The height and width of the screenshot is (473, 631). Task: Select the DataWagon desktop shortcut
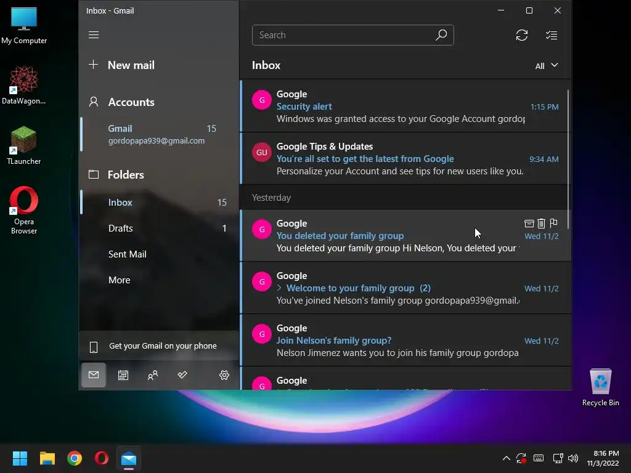(x=24, y=85)
